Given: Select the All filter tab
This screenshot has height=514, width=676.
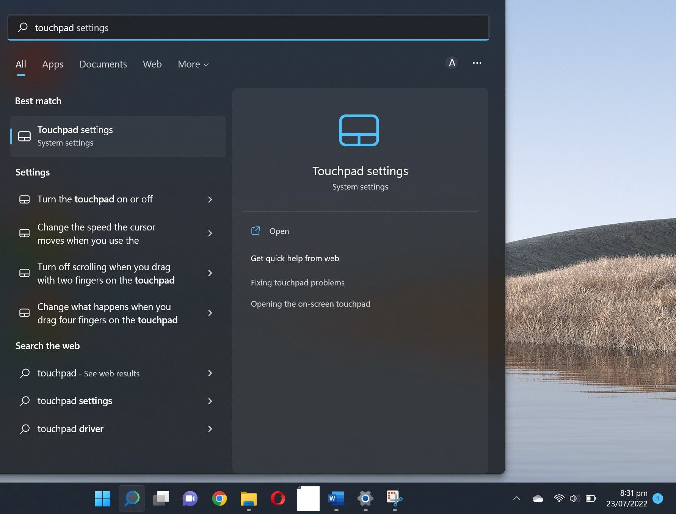Looking at the screenshot, I should click(x=21, y=64).
